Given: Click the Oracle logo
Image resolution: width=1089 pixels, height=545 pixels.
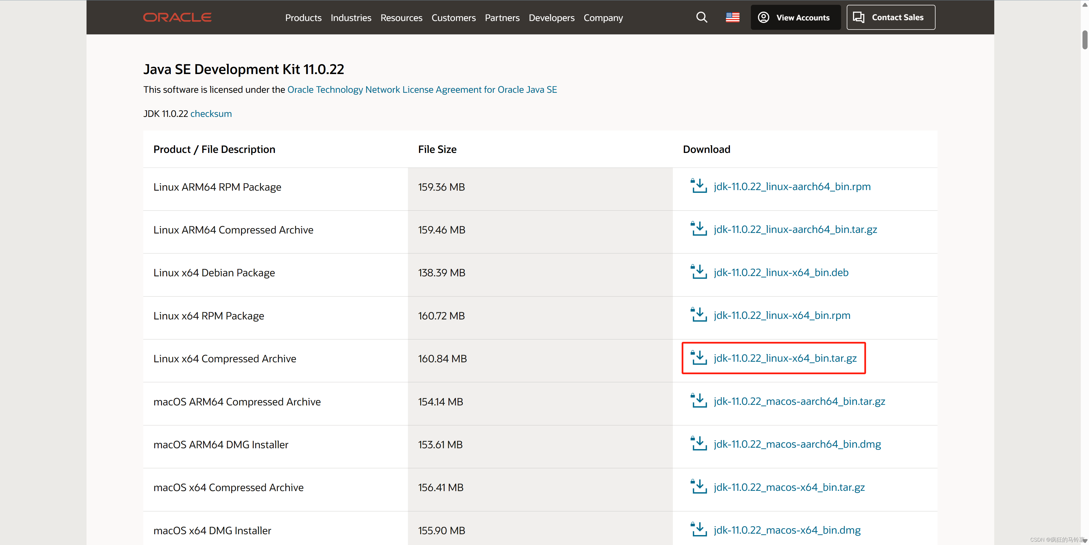Looking at the screenshot, I should click(177, 17).
